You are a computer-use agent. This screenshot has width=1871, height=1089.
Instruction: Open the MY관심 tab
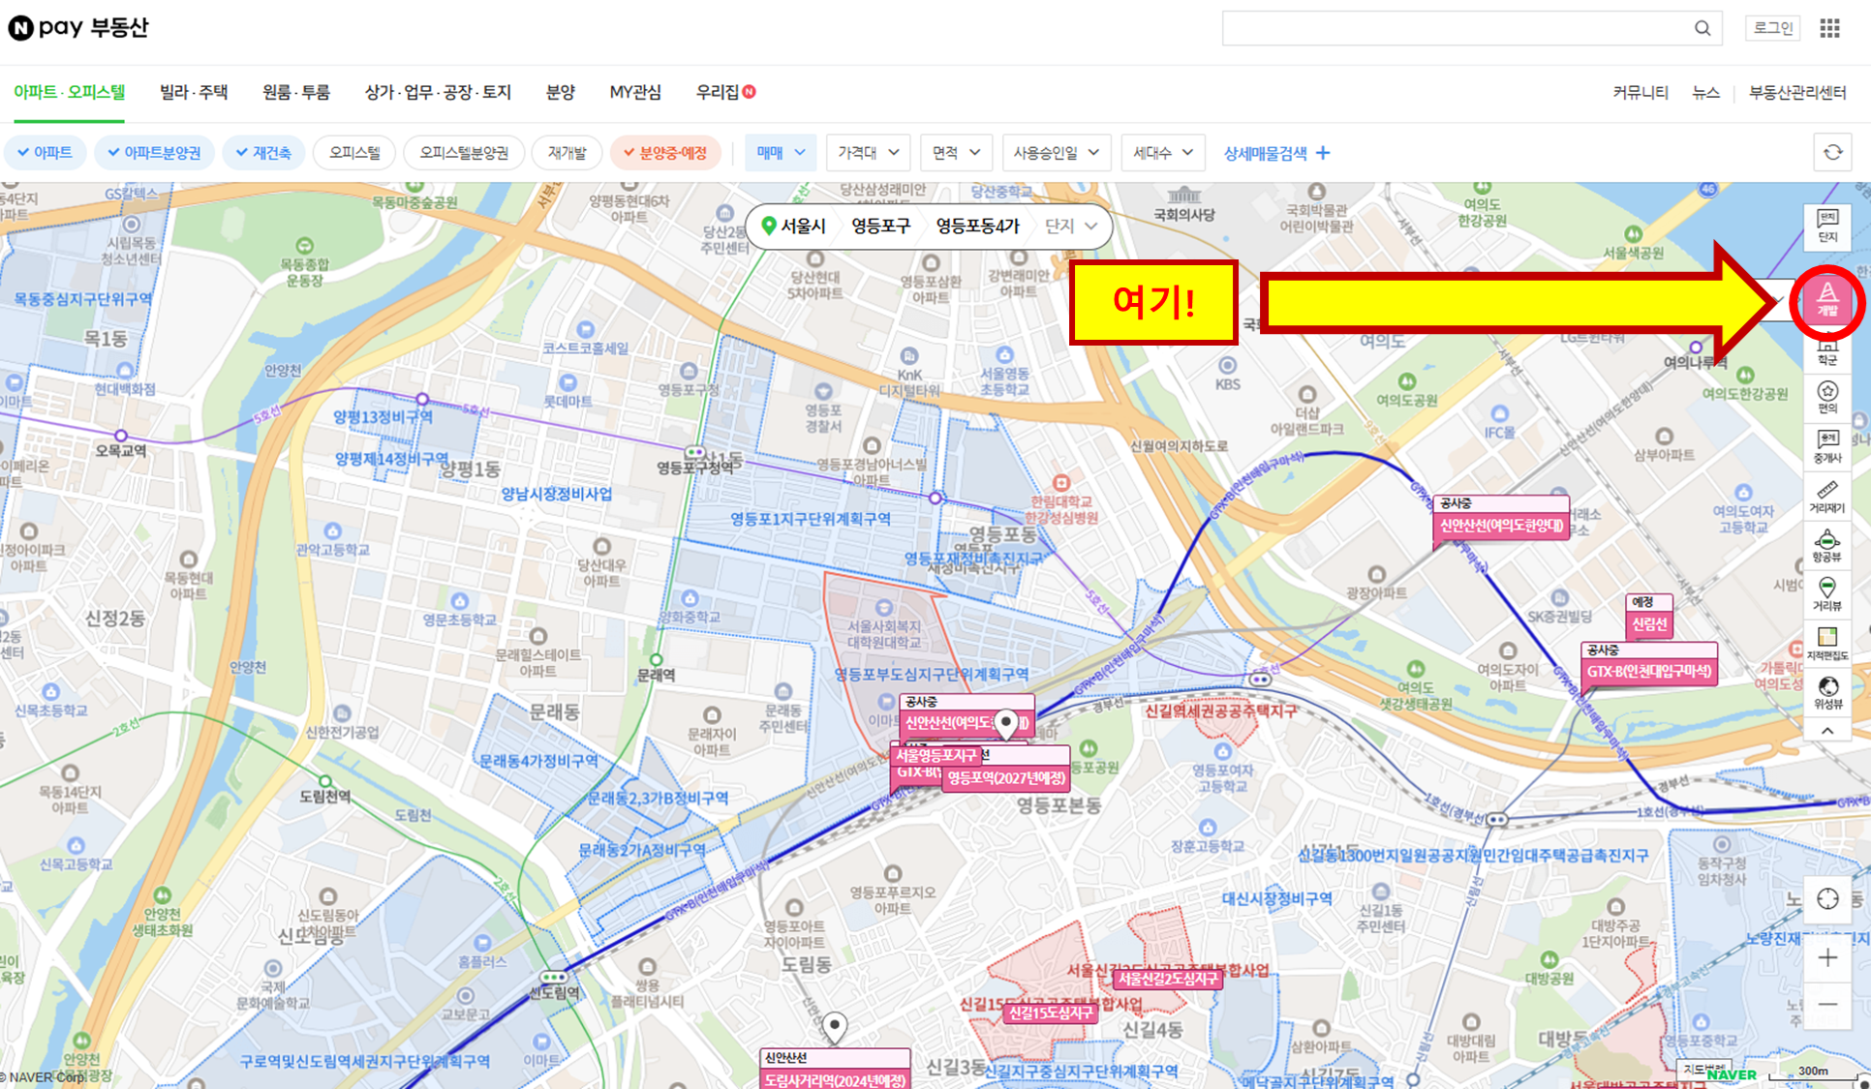[x=635, y=93]
